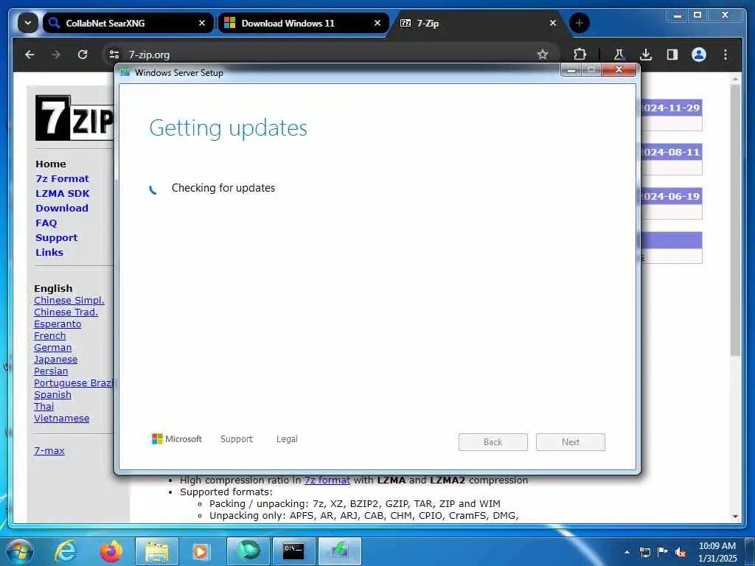Launch Firefox from taskbar
Screen dimensions: 755x566
pos(111,551)
